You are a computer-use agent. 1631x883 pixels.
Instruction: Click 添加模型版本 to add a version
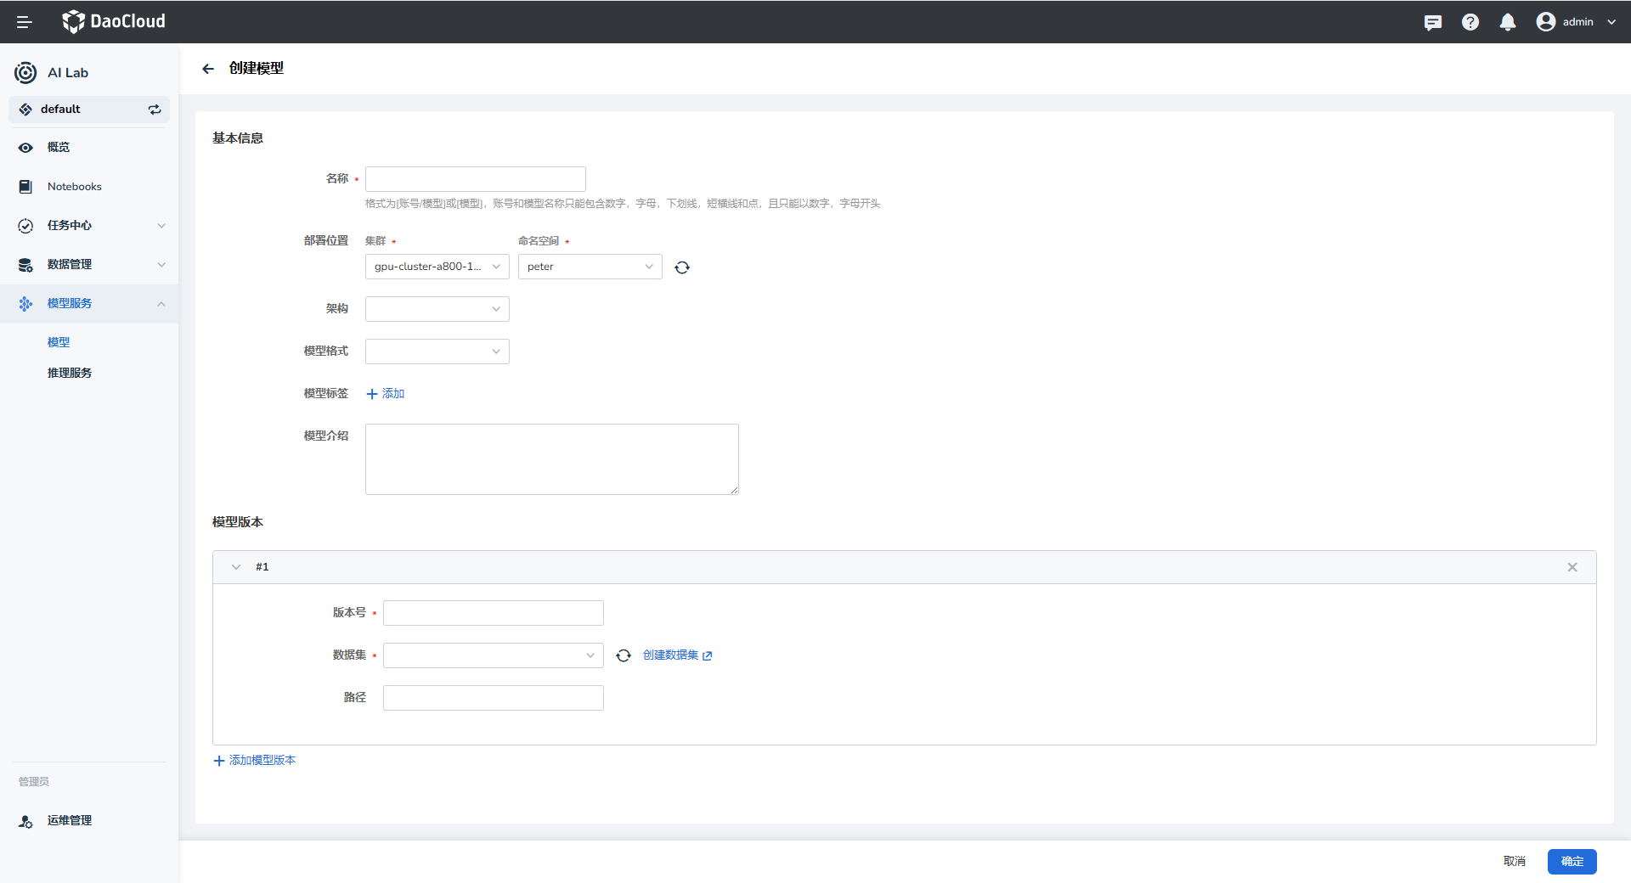tap(255, 761)
